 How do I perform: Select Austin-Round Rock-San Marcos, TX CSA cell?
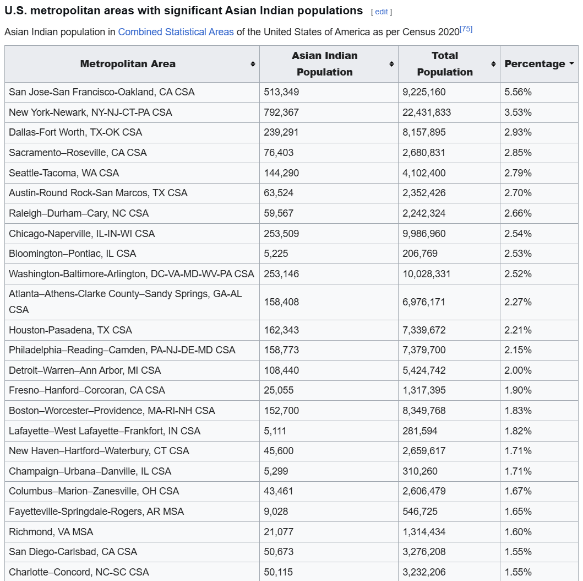132,193
